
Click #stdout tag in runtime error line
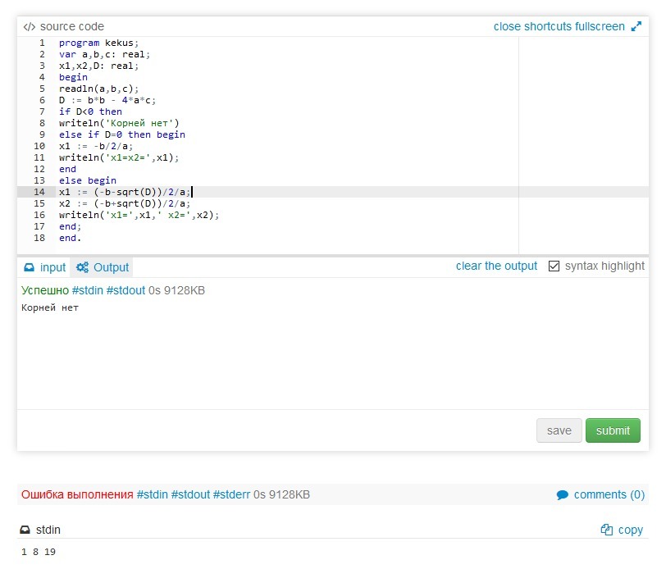click(x=190, y=494)
